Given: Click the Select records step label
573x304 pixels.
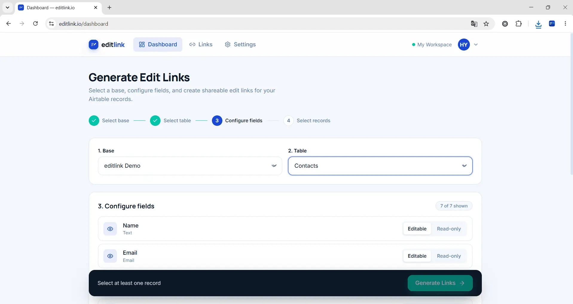Looking at the screenshot, I should click(x=313, y=121).
